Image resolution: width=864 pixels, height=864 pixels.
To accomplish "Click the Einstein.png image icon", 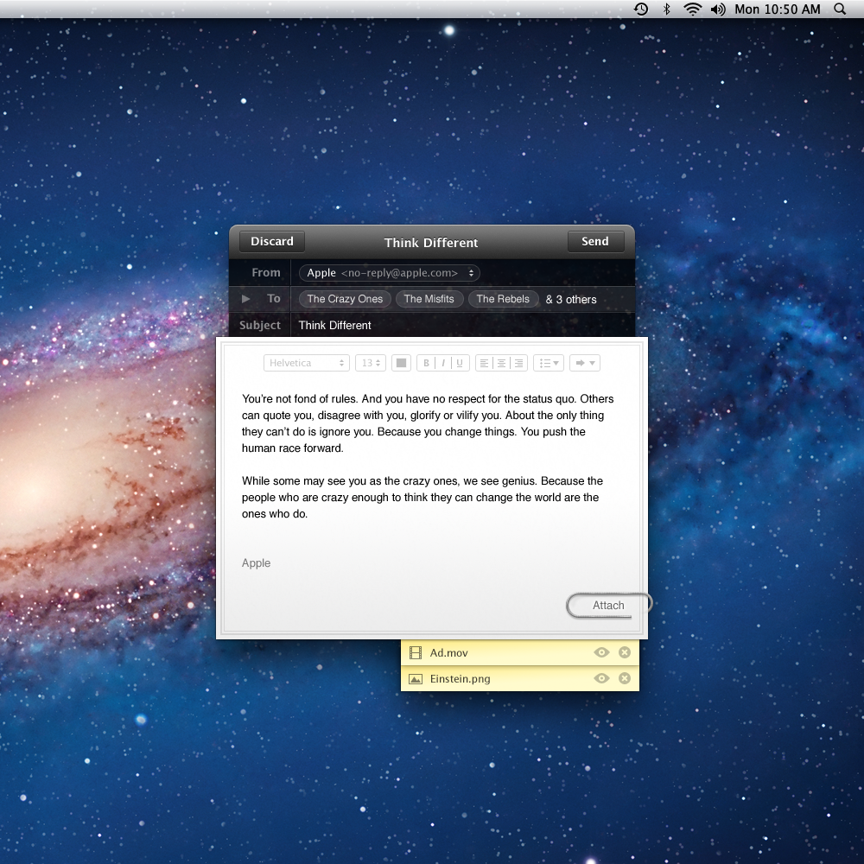I will pos(416,679).
